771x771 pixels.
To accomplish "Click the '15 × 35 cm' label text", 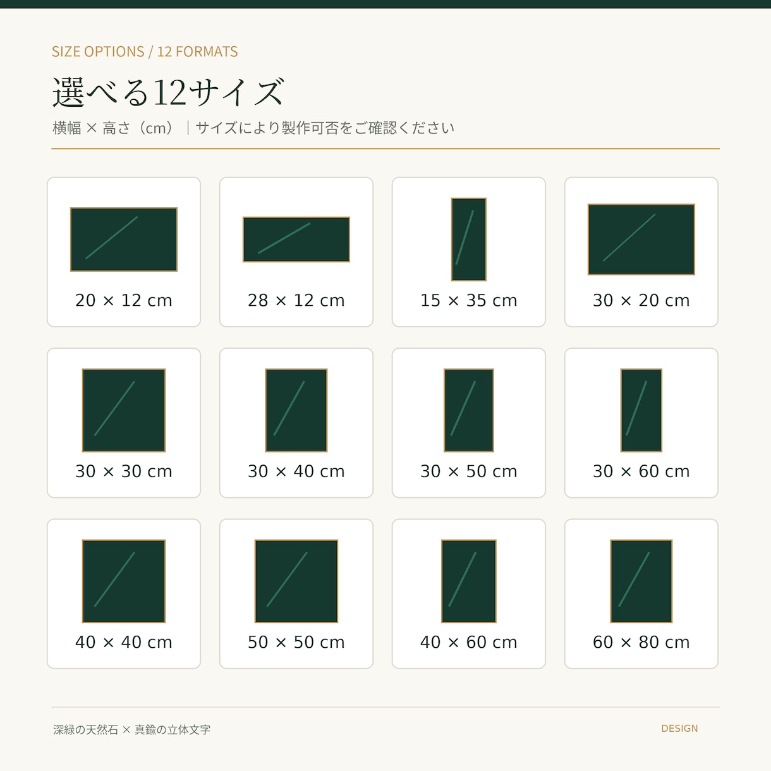I will point(469,300).
